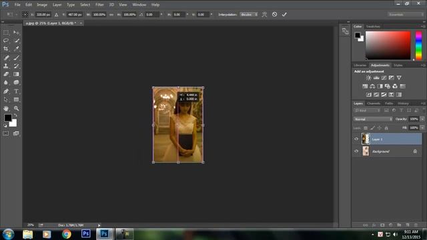Toggle relative positioning triangle in options bar
This screenshot has height=240, width=427.
pos(56,15)
